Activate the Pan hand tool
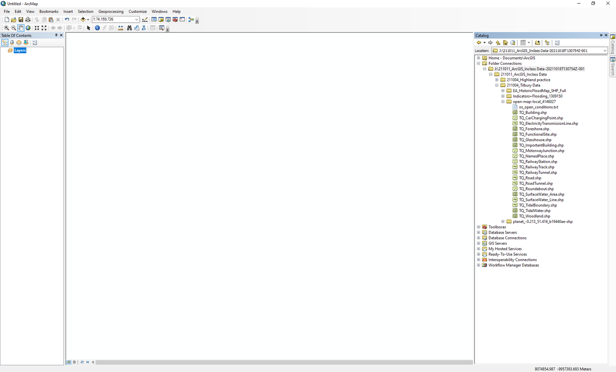616x372 pixels. click(21, 28)
